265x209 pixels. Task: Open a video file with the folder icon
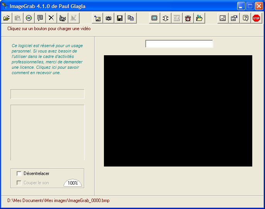click(7, 18)
